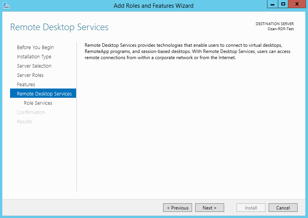Open the Installation Type step
The width and height of the screenshot is (308, 218).
(34, 57)
